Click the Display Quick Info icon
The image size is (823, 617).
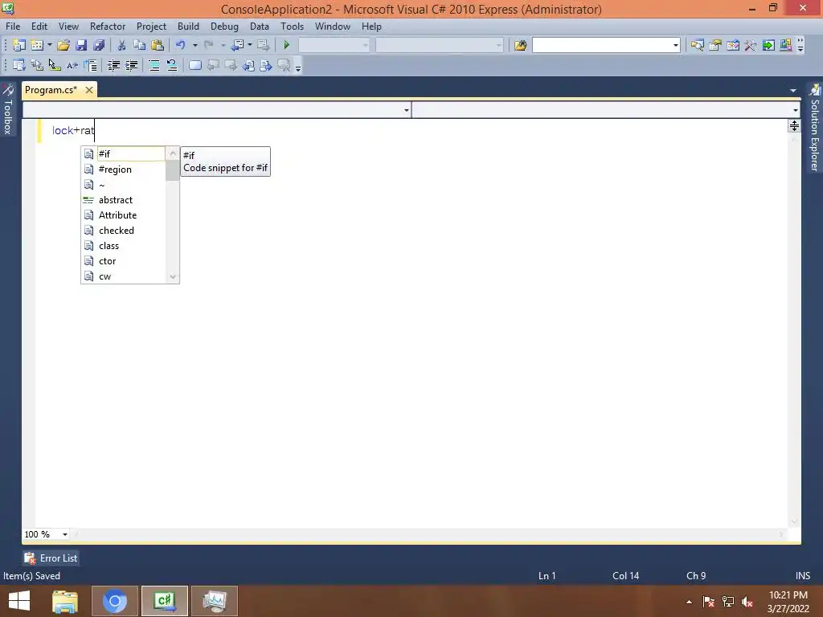pyautogui.click(x=54, y=65)
